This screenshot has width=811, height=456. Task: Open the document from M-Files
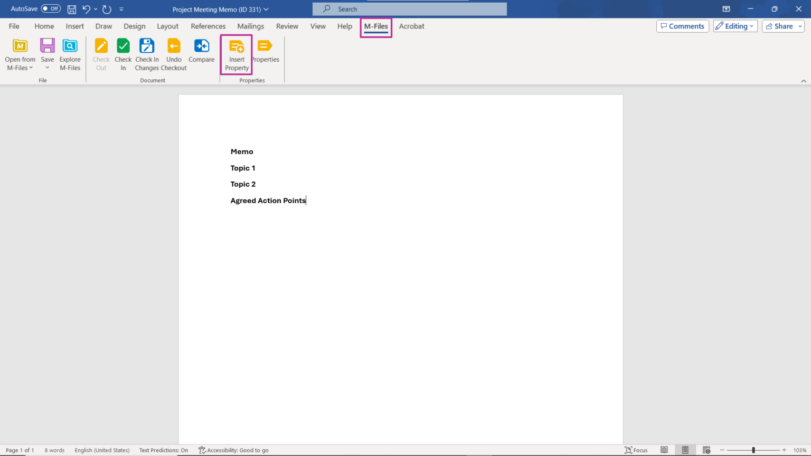pos(20,53)
